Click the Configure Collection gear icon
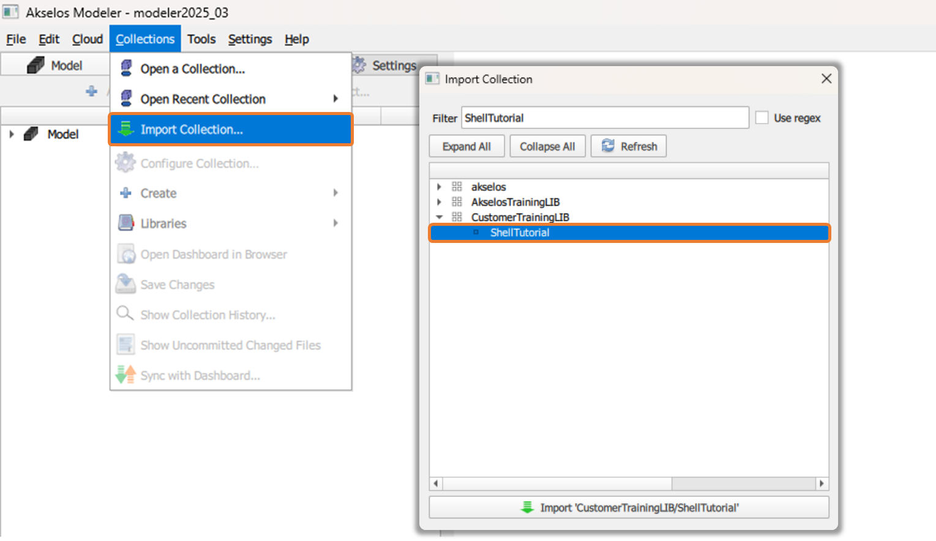Viewport: 936px width, 541px height. click(125, 162)
